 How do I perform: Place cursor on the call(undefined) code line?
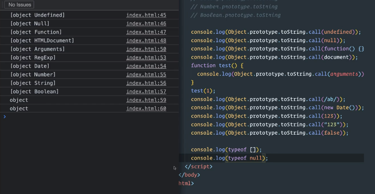(276, 32)
